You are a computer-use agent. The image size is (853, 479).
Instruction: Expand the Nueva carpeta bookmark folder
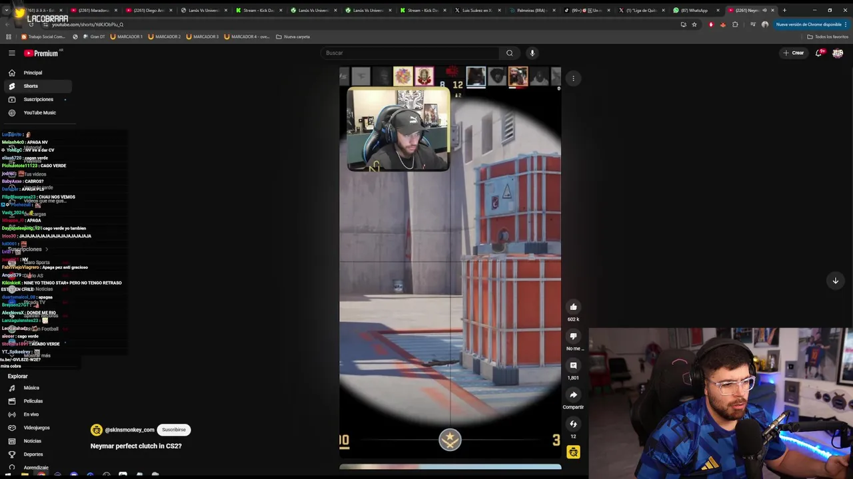tap(293, 37)
